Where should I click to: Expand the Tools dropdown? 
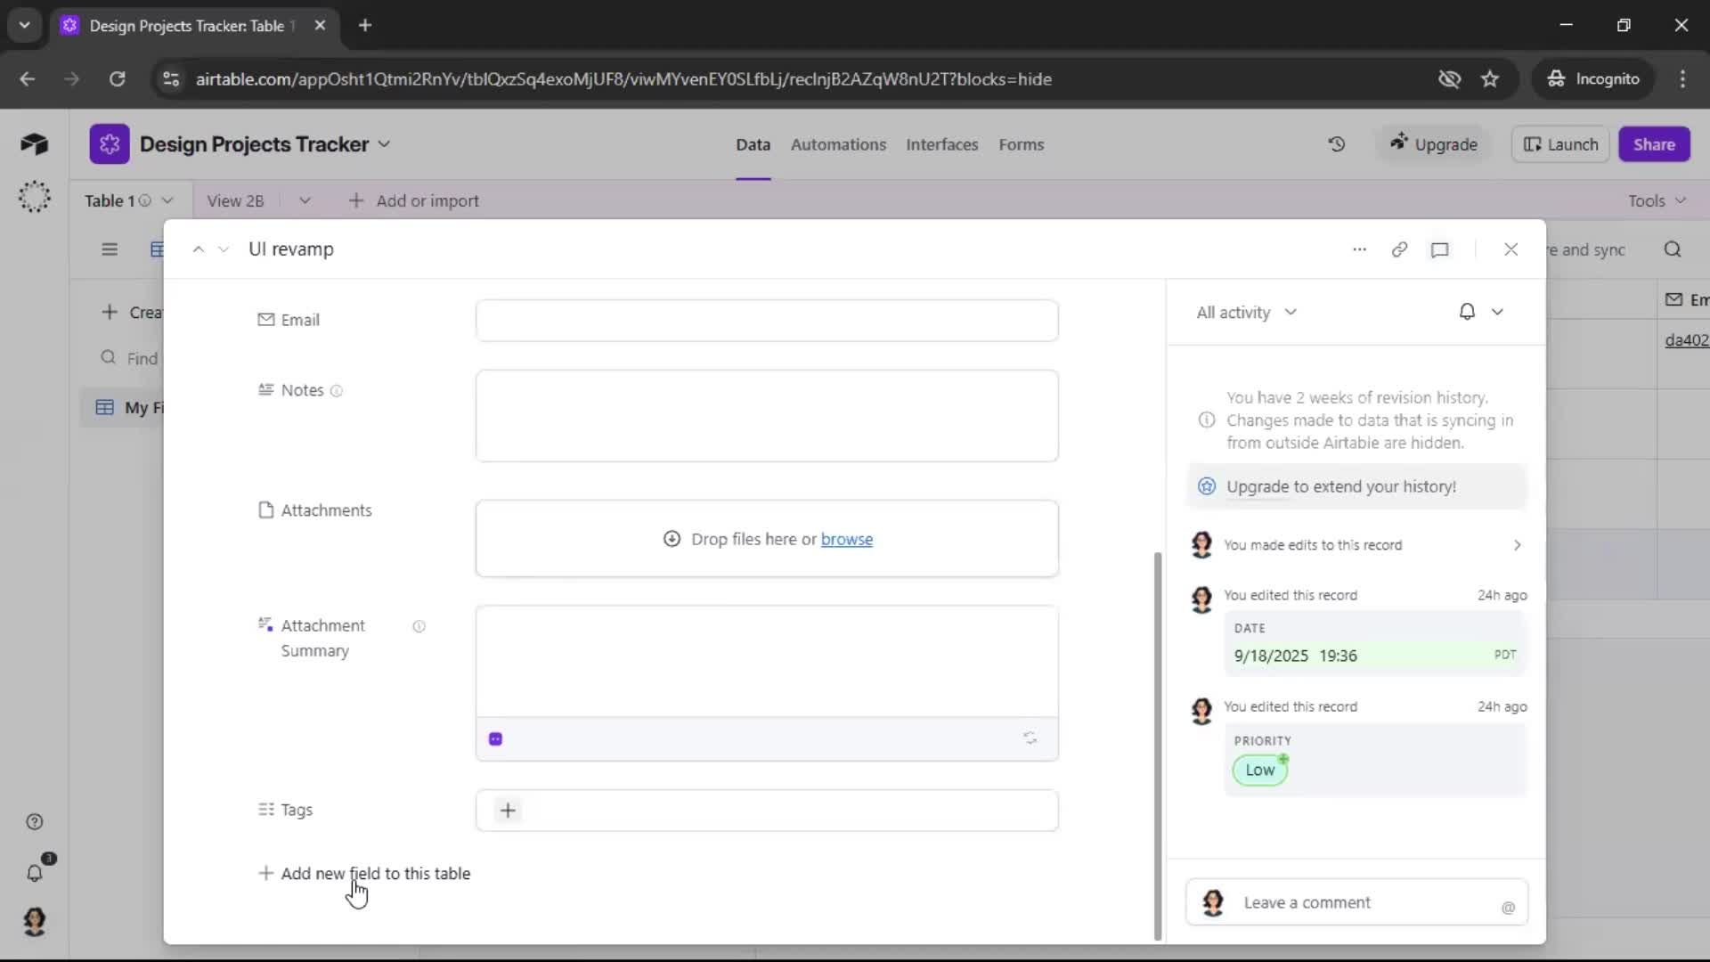(1657, 200)
